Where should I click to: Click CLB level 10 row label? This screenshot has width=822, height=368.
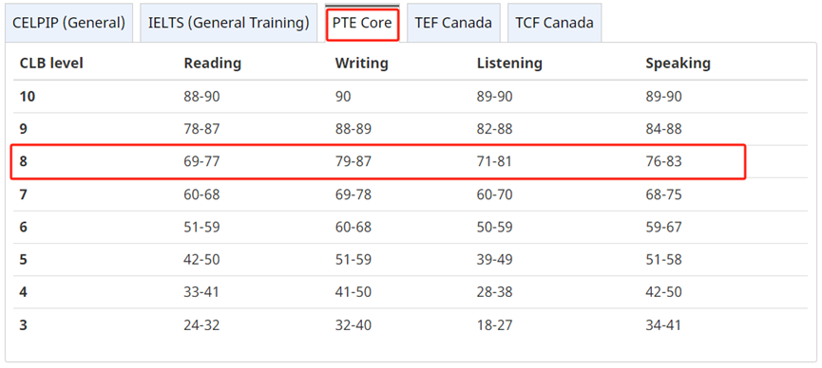click(28, 97)
